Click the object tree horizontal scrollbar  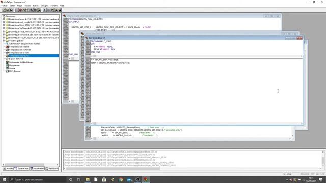click(24, 165)
